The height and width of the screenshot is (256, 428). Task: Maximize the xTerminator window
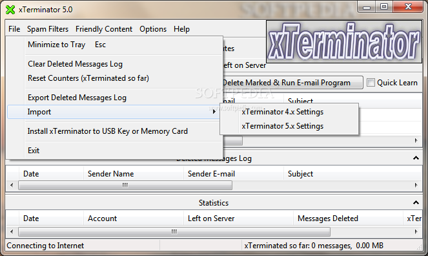point(384,7)
